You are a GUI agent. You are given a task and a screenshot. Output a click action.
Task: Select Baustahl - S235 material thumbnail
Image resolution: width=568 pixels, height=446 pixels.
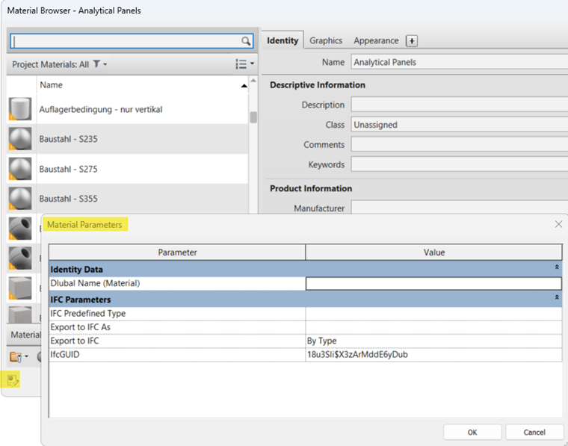[x=20, y=139]
